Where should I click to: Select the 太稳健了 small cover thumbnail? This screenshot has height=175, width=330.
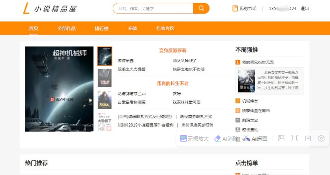(x=105, y=122)
